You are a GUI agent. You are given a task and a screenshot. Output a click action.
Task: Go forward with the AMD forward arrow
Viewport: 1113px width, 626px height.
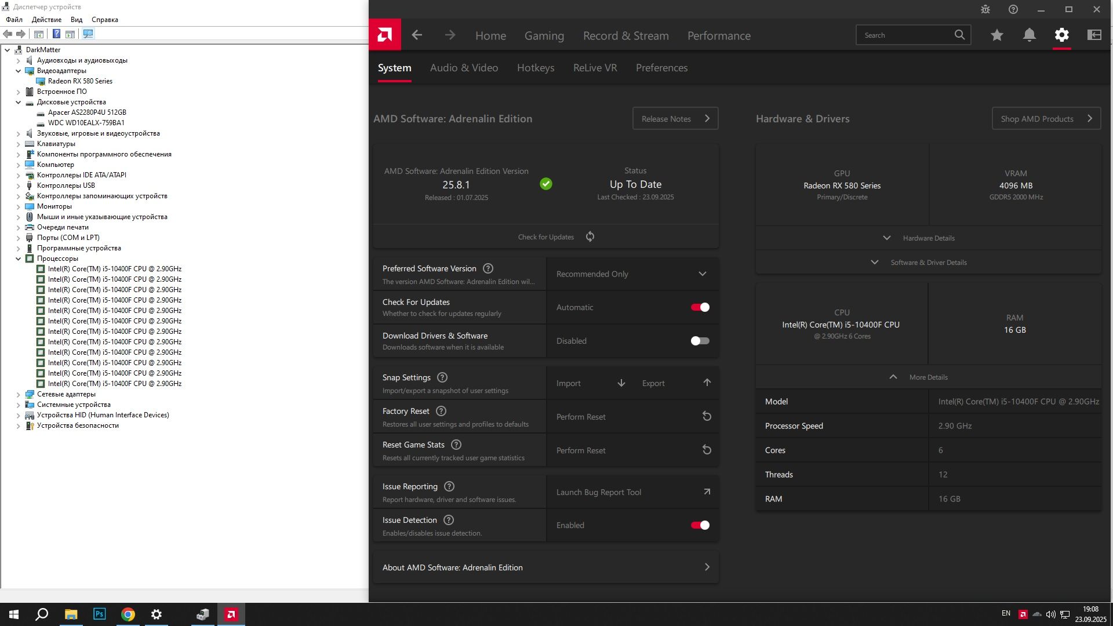[x=450, y=35]
